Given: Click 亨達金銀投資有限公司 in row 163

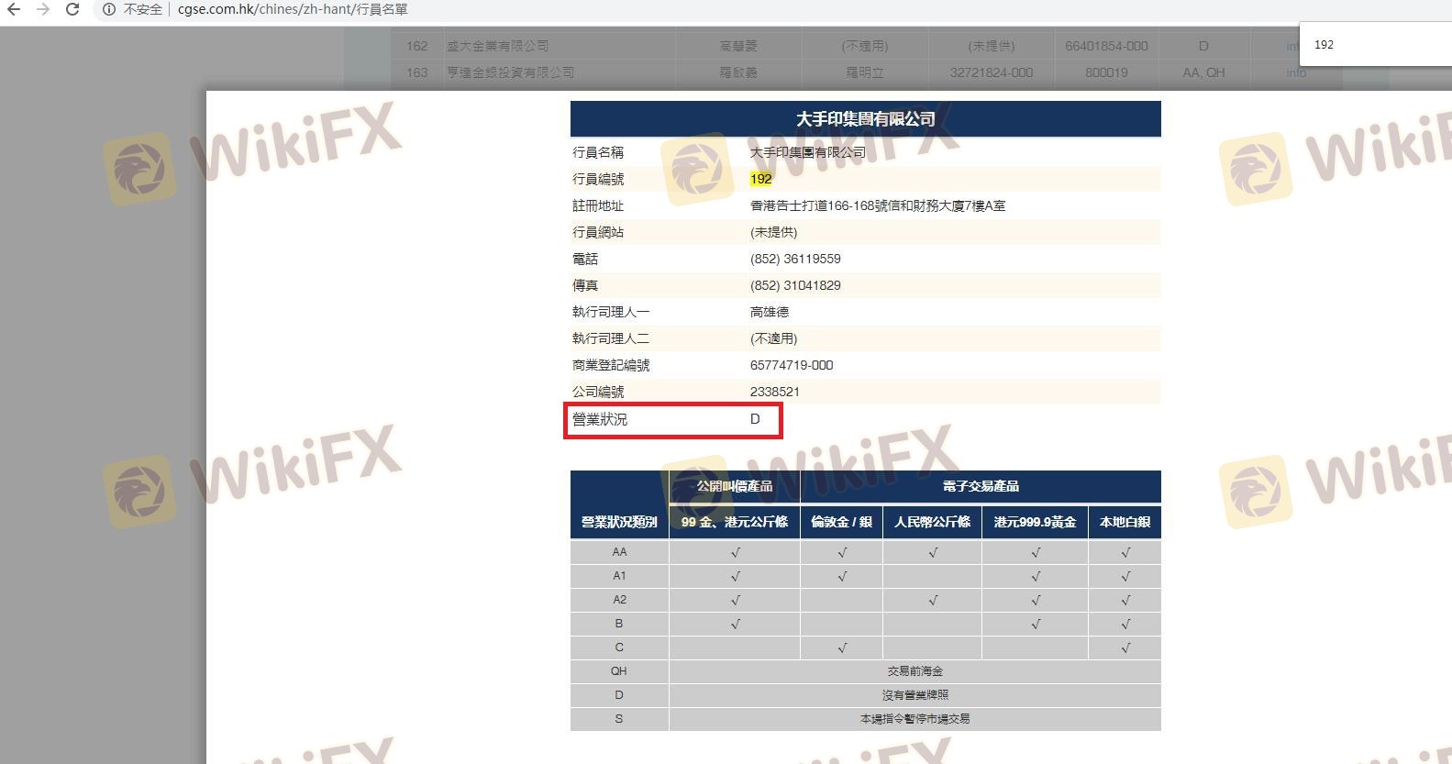Looking at the screenshot, I should 510,72.
